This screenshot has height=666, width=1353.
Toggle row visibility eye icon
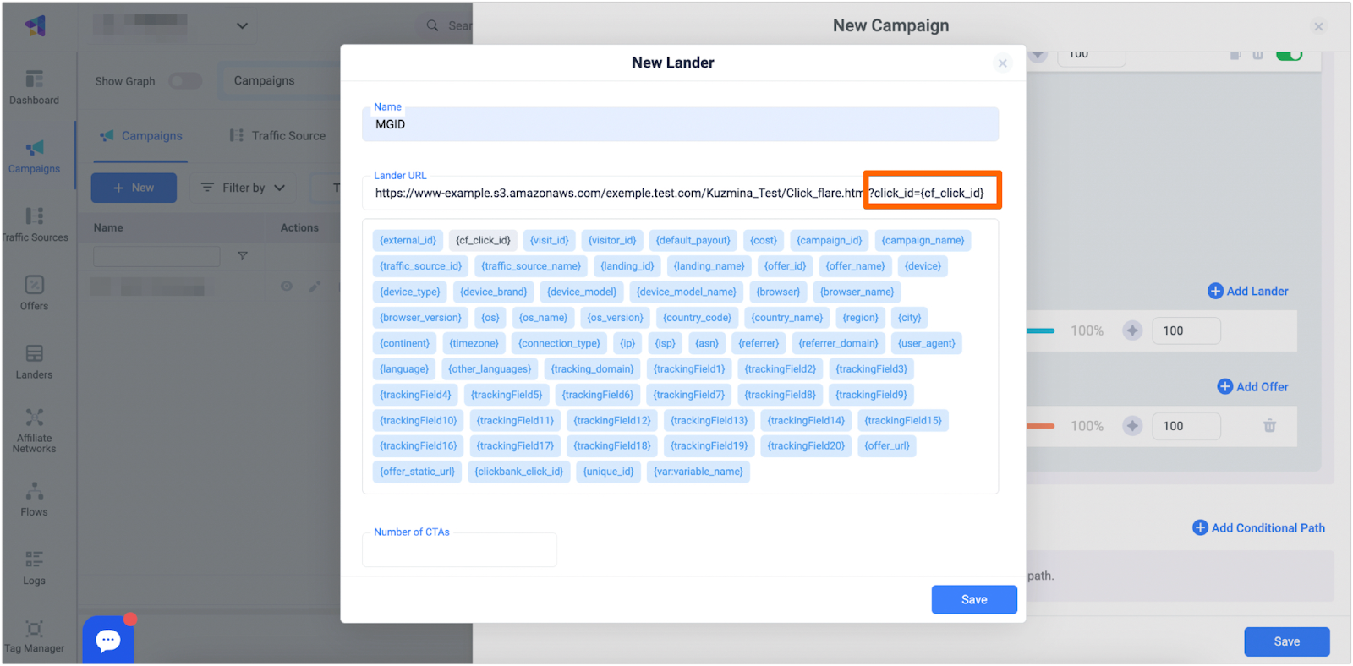(x=287, y=287)
